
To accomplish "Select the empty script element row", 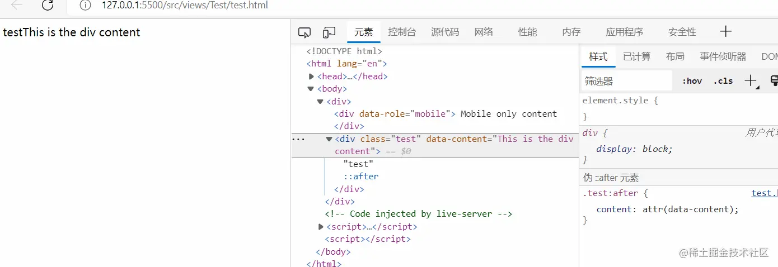I will 368,239.
